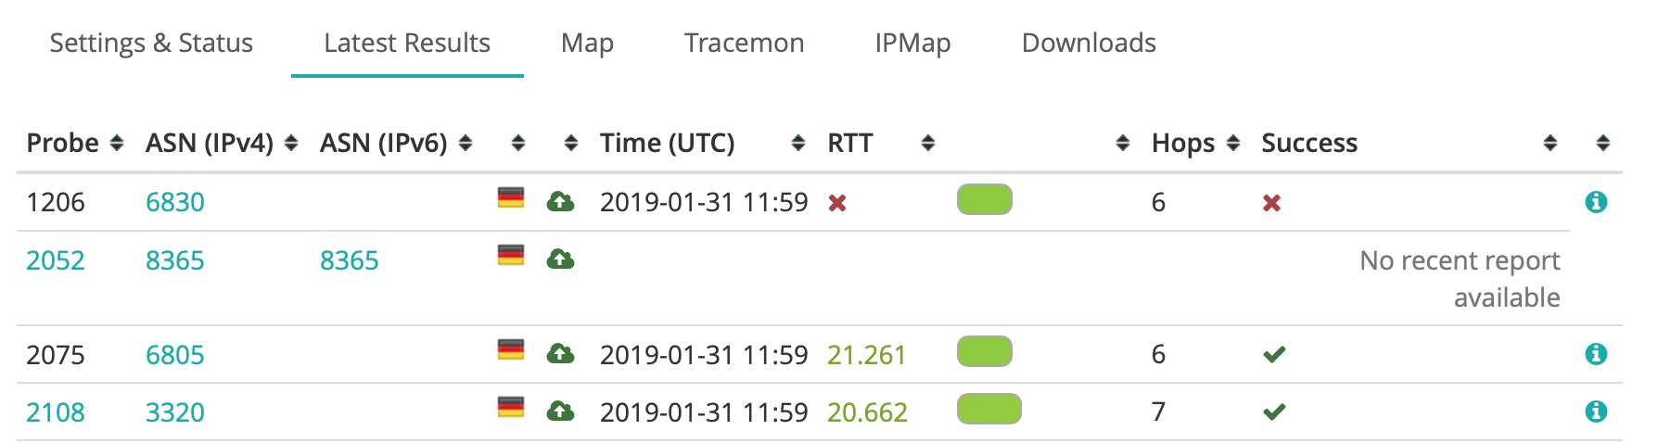The width and height of the screenshot is (1658, 443).
Task: Open info icon for probe 2075
Action: tap(1595, 354)
